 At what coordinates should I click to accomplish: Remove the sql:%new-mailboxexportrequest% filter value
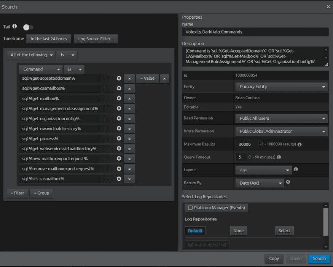pos(119,158)
